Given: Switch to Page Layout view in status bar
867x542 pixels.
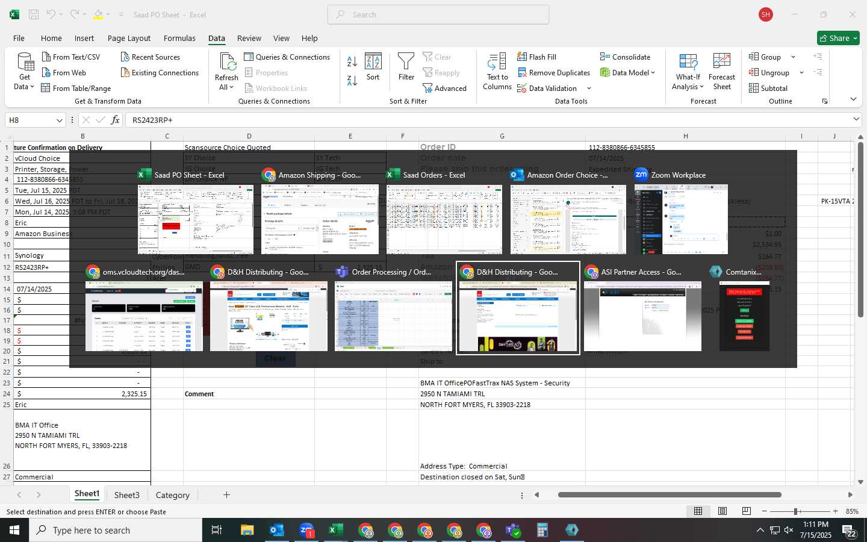Looking at the screenshot, I should coord(722,511).
